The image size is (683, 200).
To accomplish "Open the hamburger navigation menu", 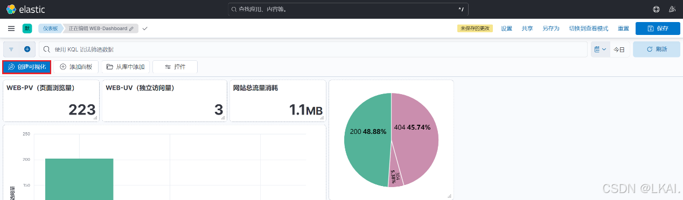I will (11, 28).
